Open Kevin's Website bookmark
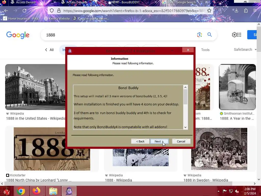 pos(57,18)
